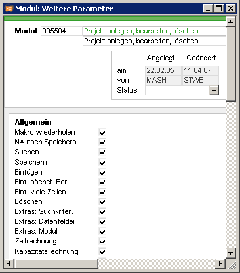The width and height of the screenshot is (240, 273).
Task: Toggle the Kapazitätsrechnung checkbox
Action: coord(102,252)
